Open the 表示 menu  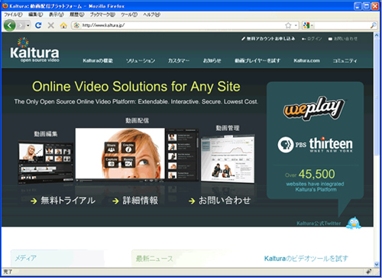click(x=57, y=15)
